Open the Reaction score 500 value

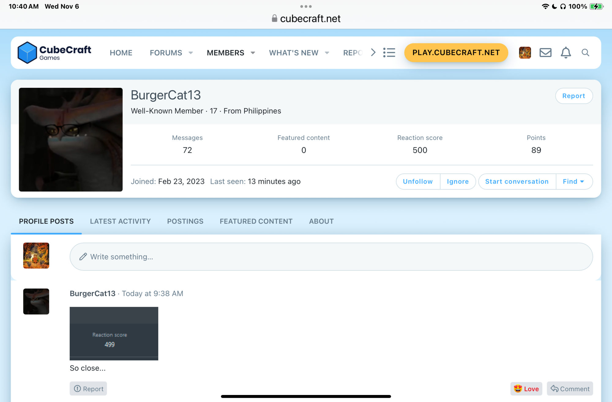pyautogui.click(x=420, y=150)
